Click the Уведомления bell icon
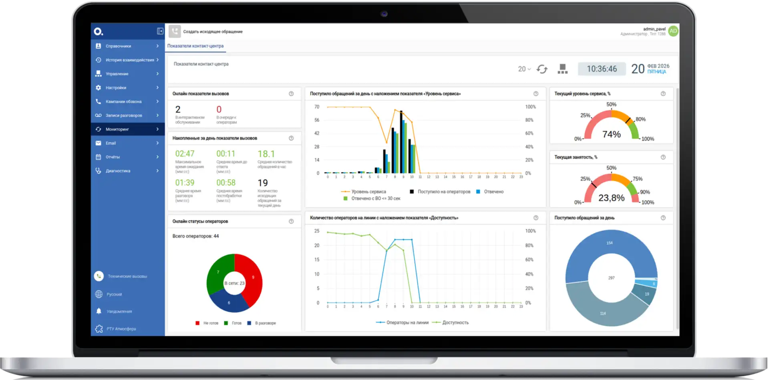Screen dimensions: 769x380 point(99,311)
